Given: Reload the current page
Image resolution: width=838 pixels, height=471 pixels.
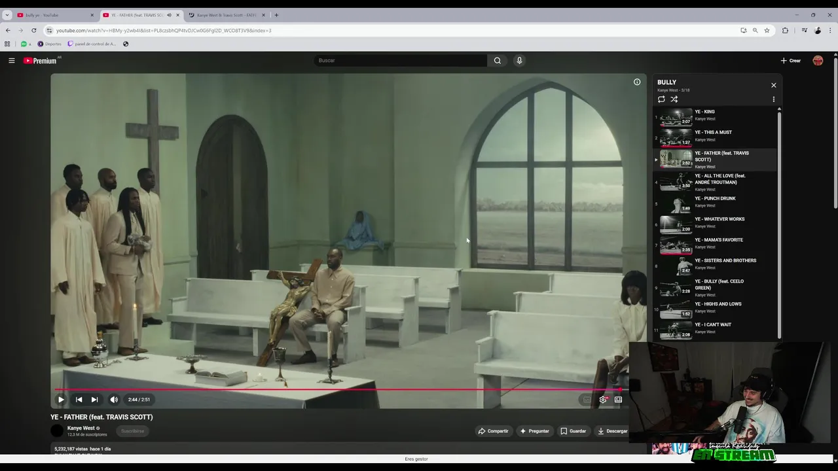Looking at the screenshot, I should tap(34, 31).
